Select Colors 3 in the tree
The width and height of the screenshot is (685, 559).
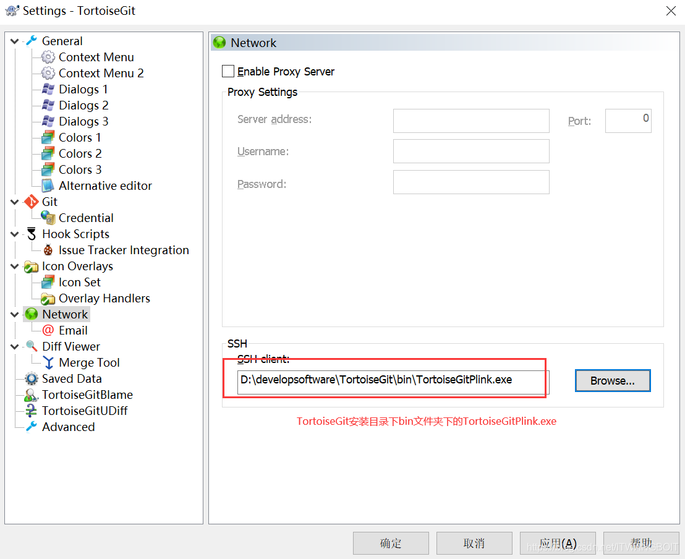tap(80, 169)
